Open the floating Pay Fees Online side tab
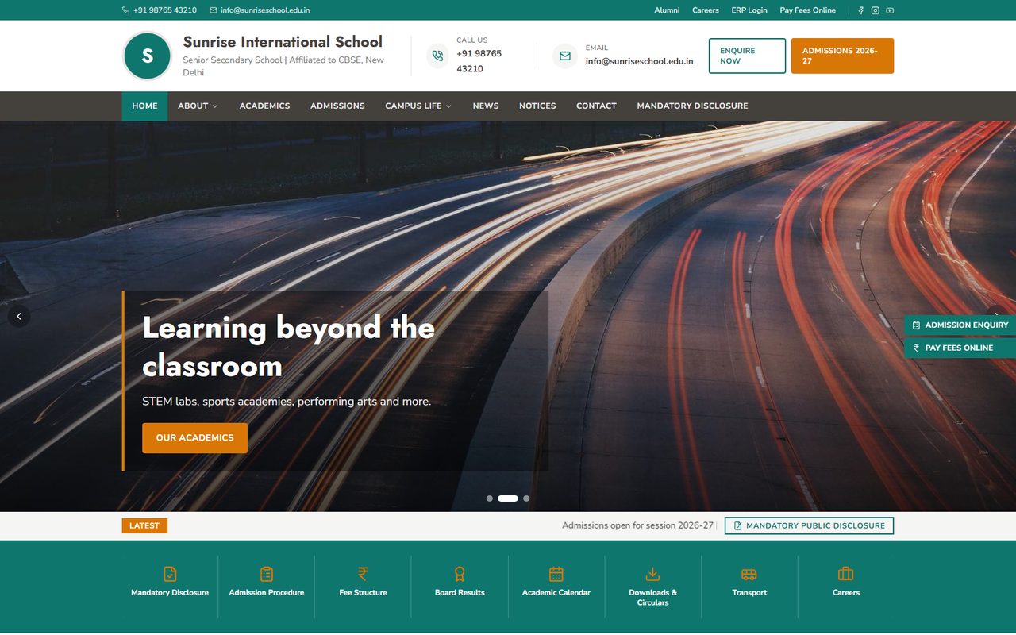1016x635 pixels. (x=960, y=348)
